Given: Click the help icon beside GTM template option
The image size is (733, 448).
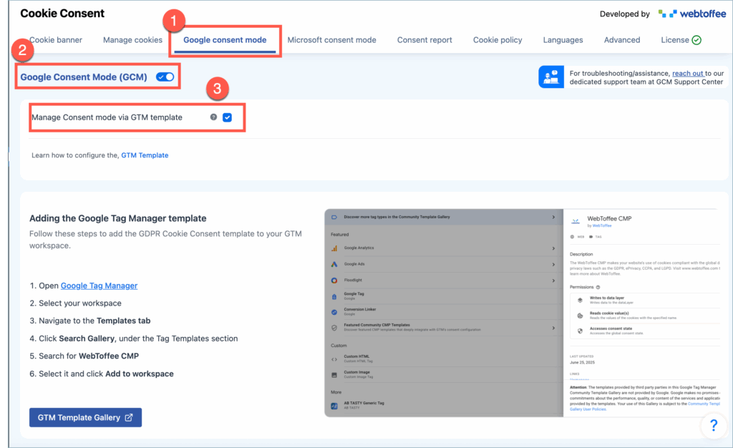Looking at the screenshot, I should (x=213, y=117).
